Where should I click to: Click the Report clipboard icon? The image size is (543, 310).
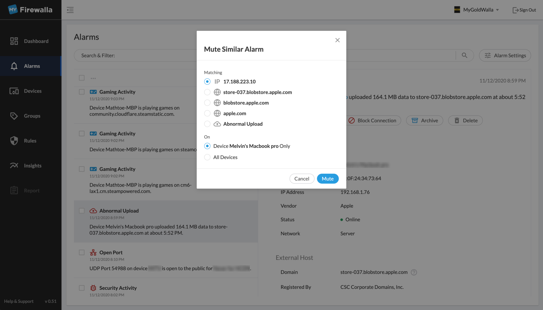pyautogui.click(x=14, y=190)
